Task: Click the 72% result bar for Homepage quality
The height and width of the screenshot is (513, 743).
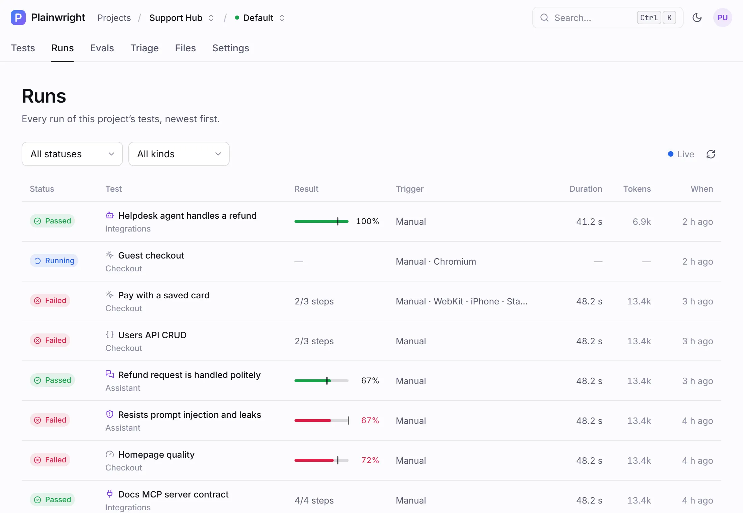Action: pos(322,460)
